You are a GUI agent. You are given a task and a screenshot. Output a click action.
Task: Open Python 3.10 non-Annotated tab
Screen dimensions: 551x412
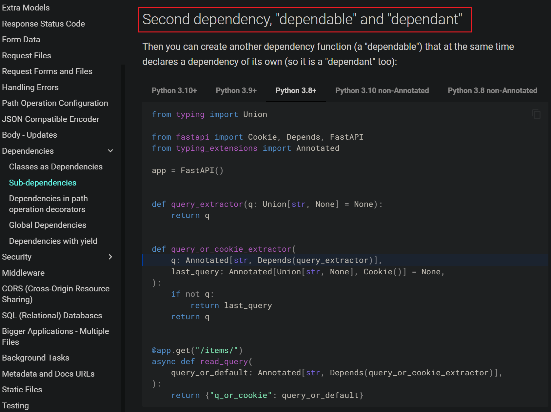(x=382, y=91)
